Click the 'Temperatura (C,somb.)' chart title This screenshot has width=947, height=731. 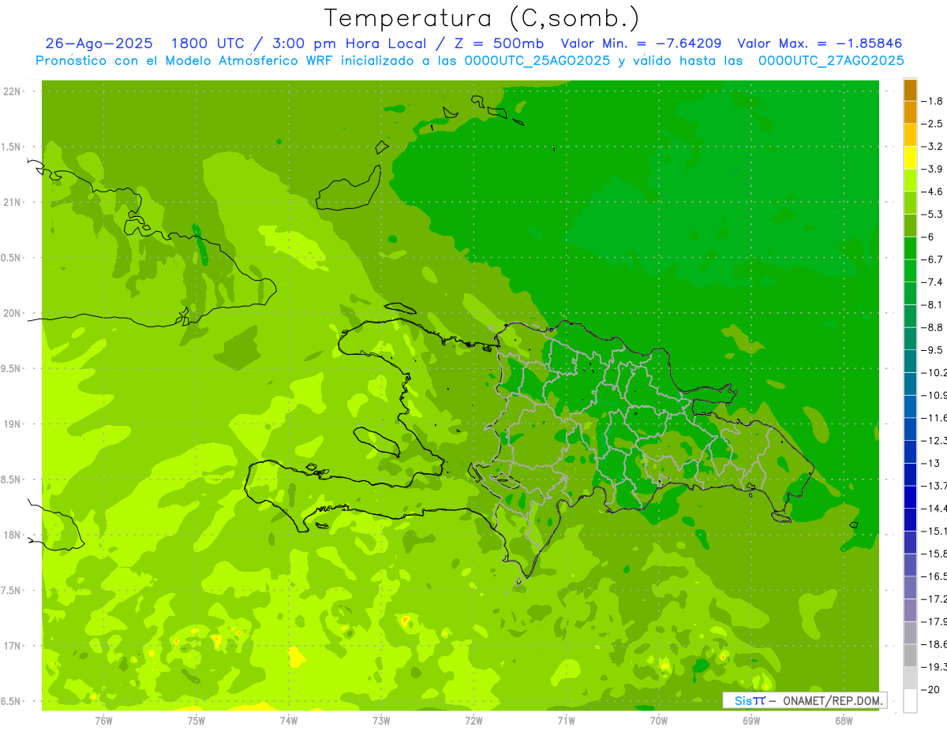pyautogui.click(x=482, y=17)
